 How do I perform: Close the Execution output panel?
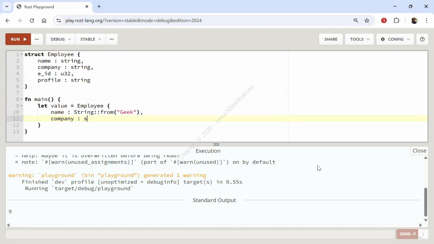[x=419, y=151]
